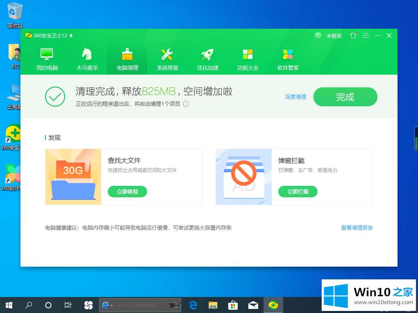Go to 优化加速 tab
The width and height of the screenshot is (418, 313).
(208, 60)
